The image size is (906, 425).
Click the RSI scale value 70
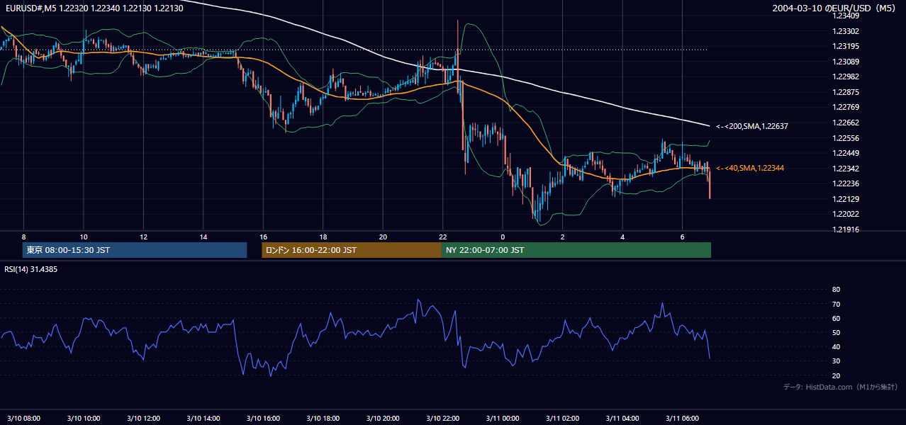click(836, 304)
